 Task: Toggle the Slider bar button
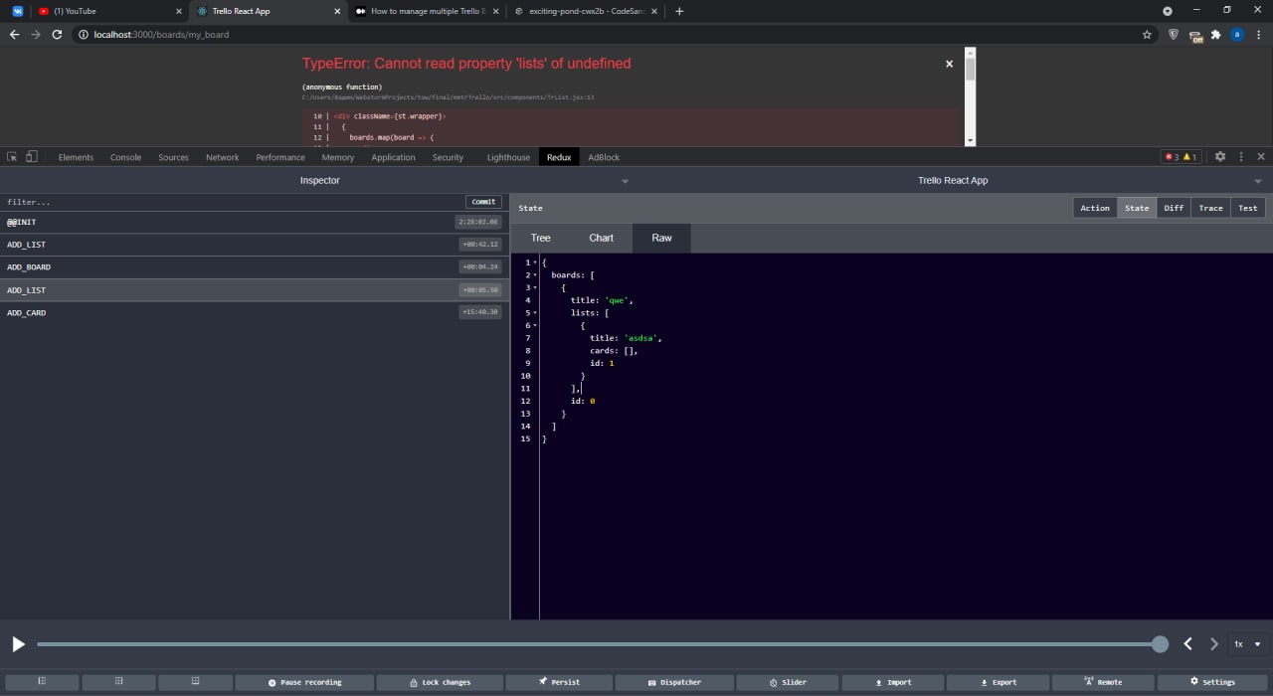(787, 682)
